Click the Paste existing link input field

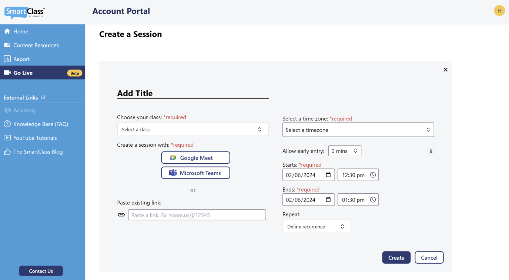(x=197, y=214)
